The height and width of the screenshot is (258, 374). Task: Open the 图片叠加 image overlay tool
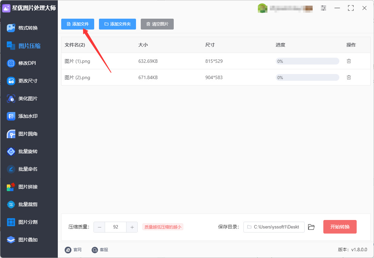click(x=22, y=240)
